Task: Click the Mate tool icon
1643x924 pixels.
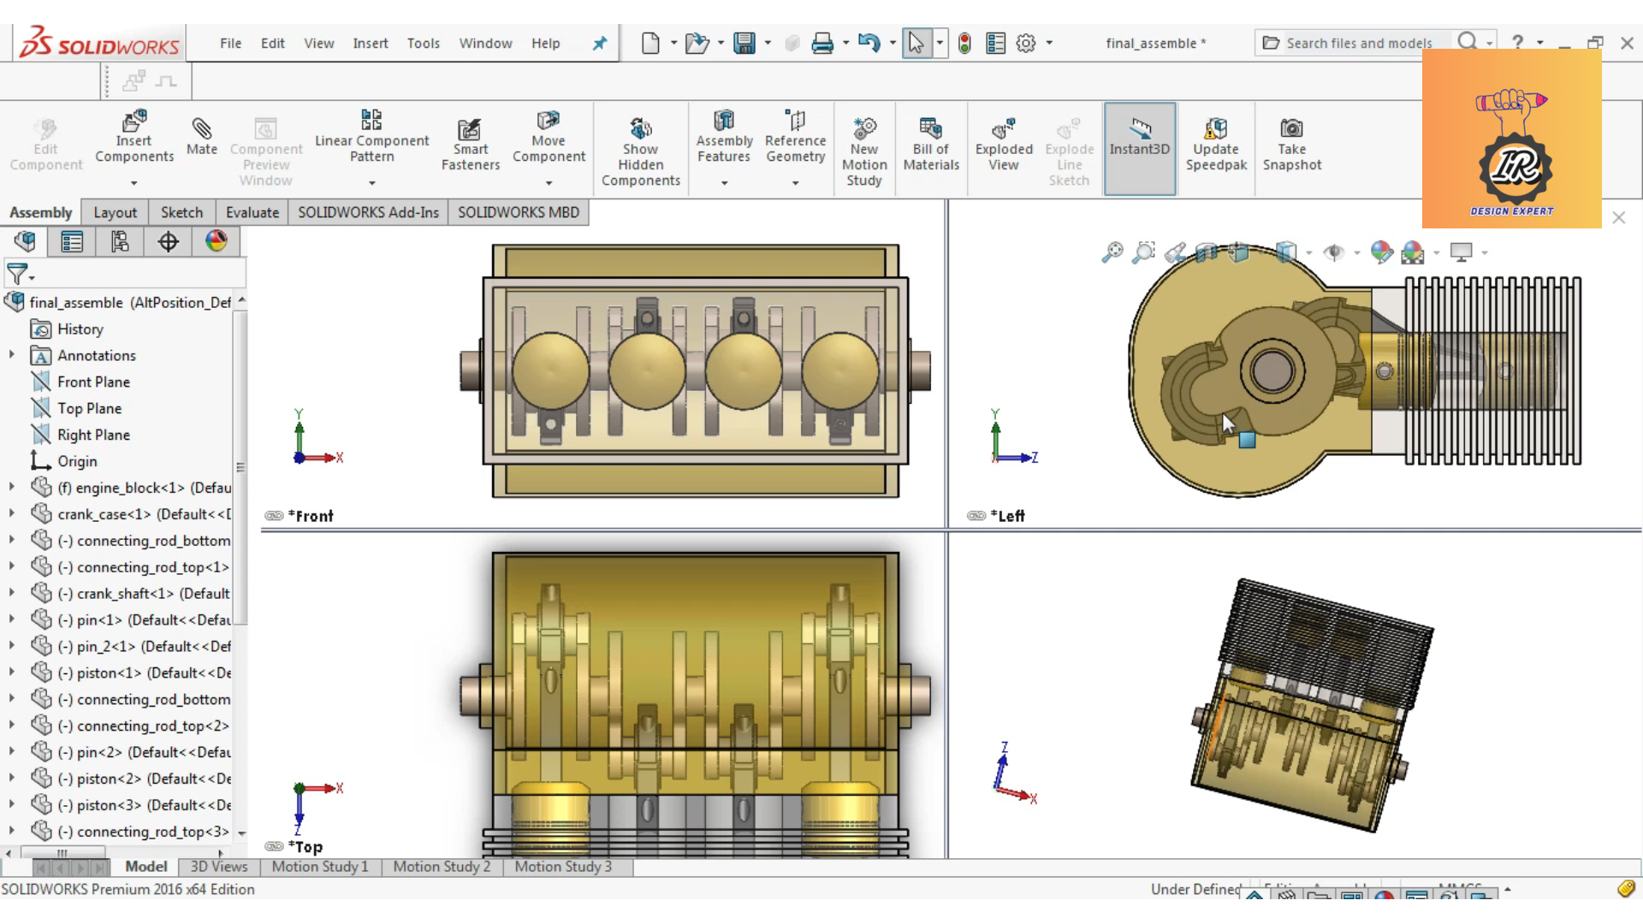Action: pos(201,129)
